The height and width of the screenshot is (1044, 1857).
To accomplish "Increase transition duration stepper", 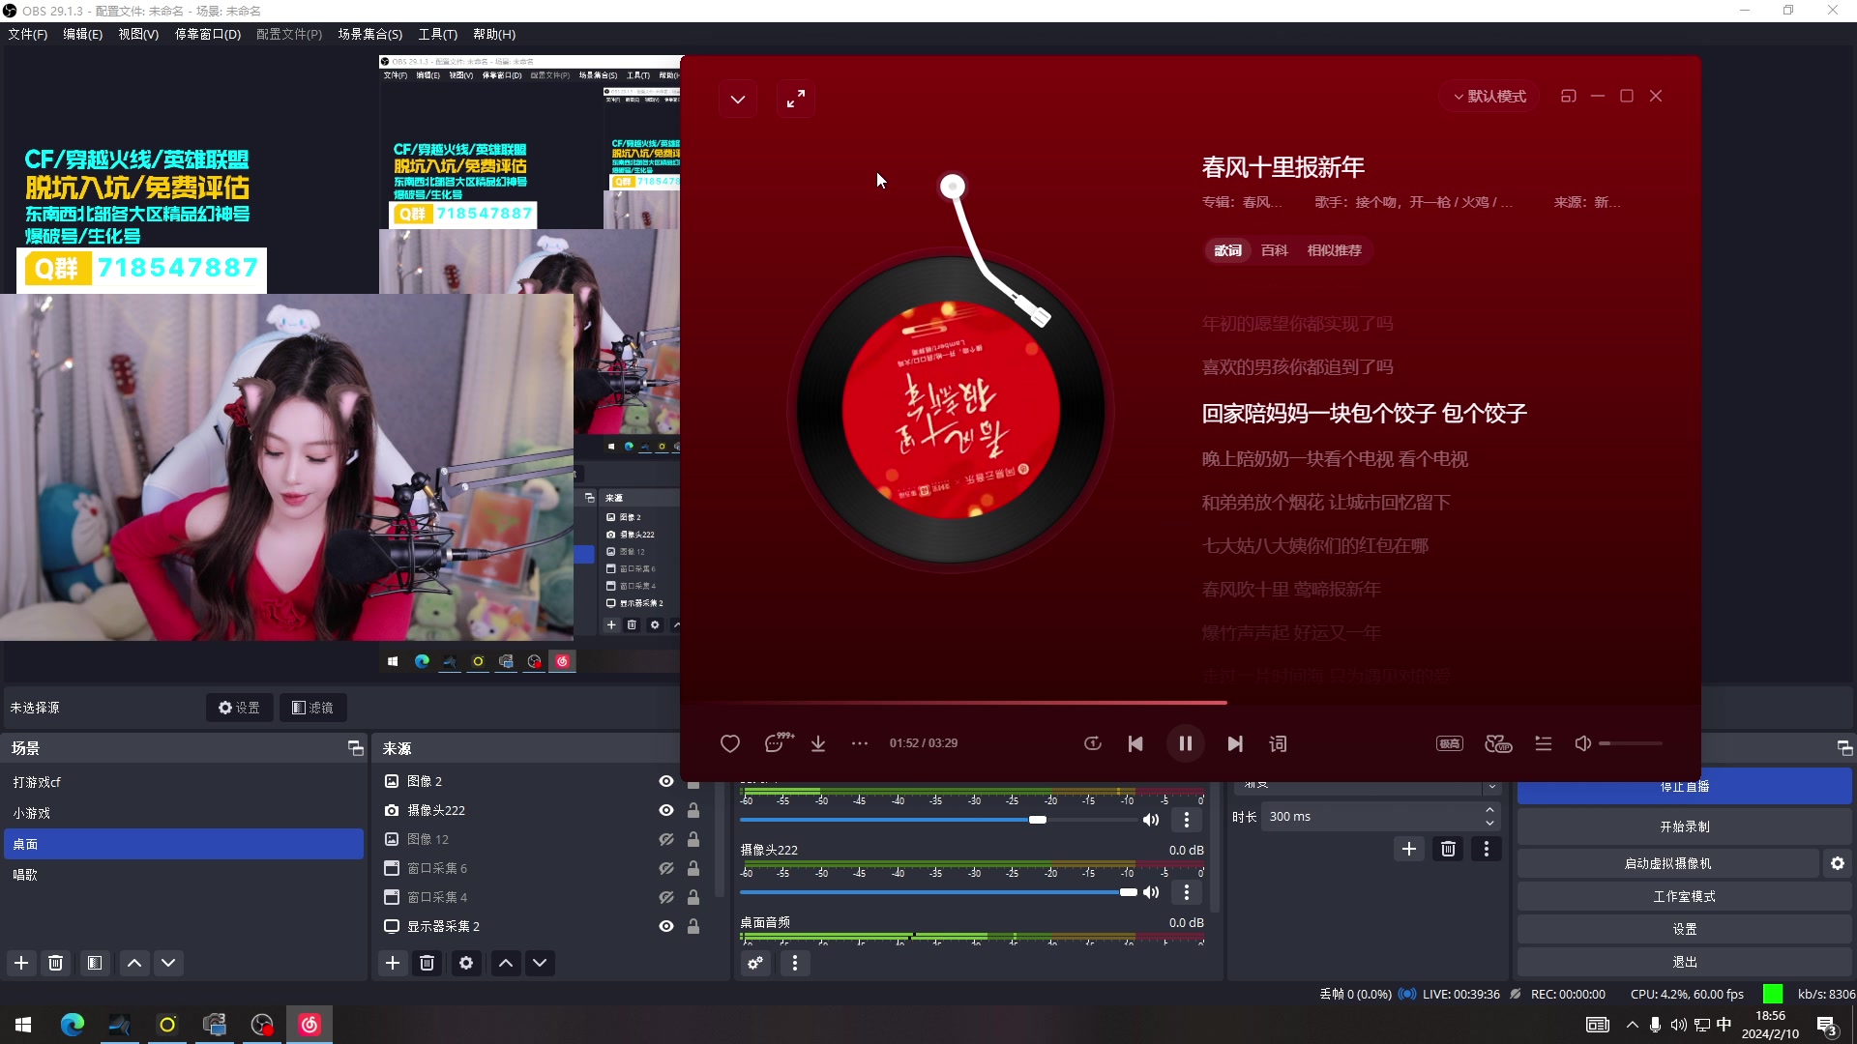I will pyautogui.click(x=1489, y=810).
